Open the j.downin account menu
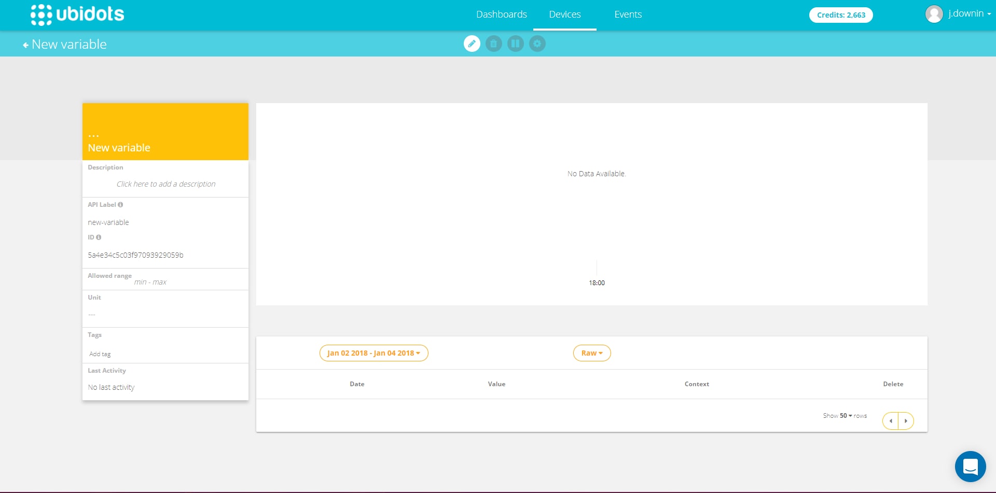This screenshot has height=493, width=996. (x=965, y=14)
